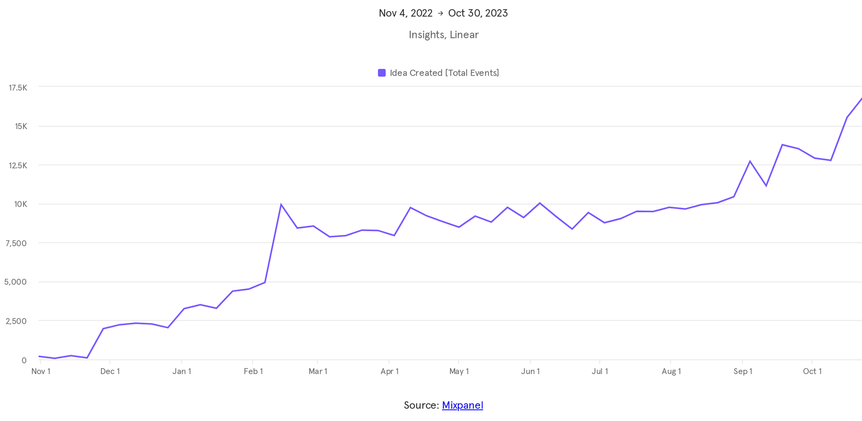The image size is (862, 421).
Task: Click the Feb 1 x-axis label
Action: tap(253, 371)
